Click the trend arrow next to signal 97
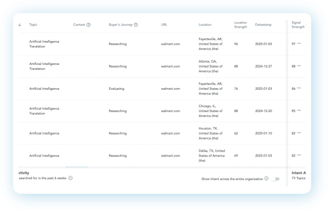 (x=299, y=43)
